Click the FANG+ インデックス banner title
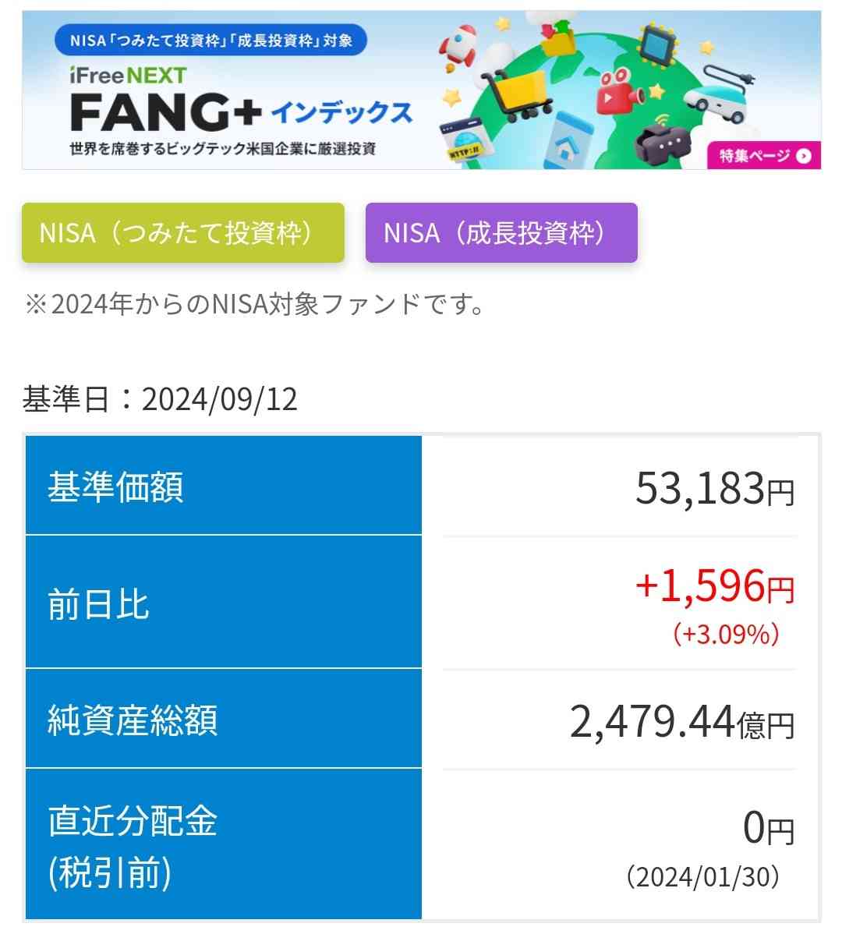842x934 pixels. 241,112
